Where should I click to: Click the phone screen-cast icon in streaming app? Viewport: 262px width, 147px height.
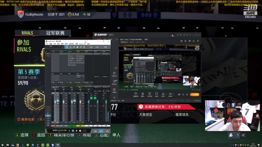[x=150, y=94]
